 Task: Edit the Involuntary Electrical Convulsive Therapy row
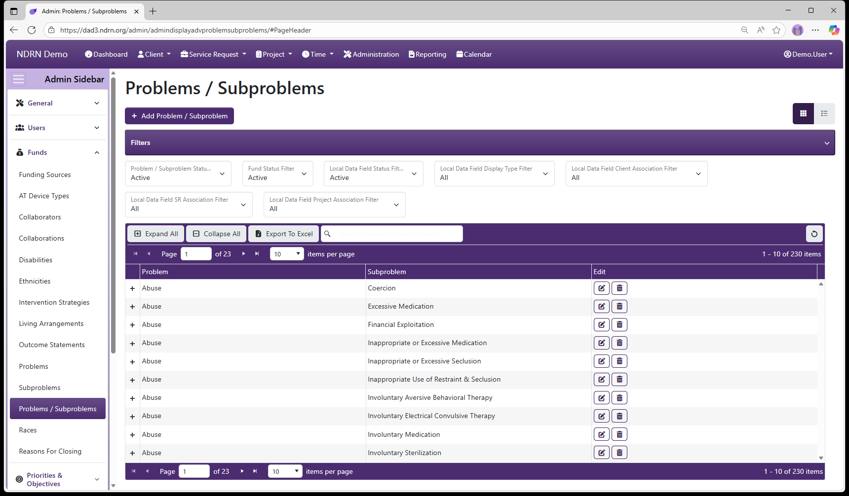point(601,416)
